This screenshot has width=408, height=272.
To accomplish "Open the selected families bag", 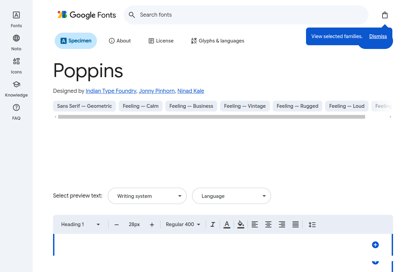I will (x=385, y=15).
